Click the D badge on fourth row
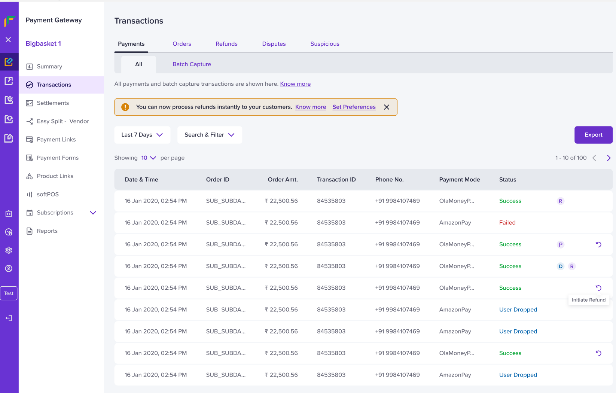Viewport: 616px width, 393px height. pos(560,266)
